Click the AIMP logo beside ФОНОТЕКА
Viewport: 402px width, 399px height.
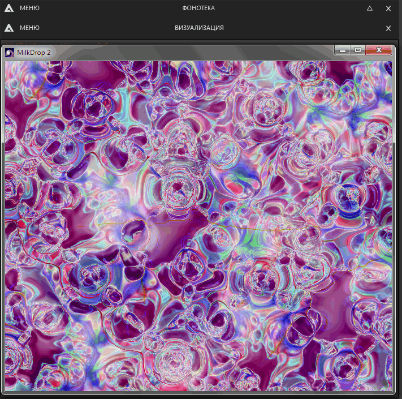click(9, 8)
